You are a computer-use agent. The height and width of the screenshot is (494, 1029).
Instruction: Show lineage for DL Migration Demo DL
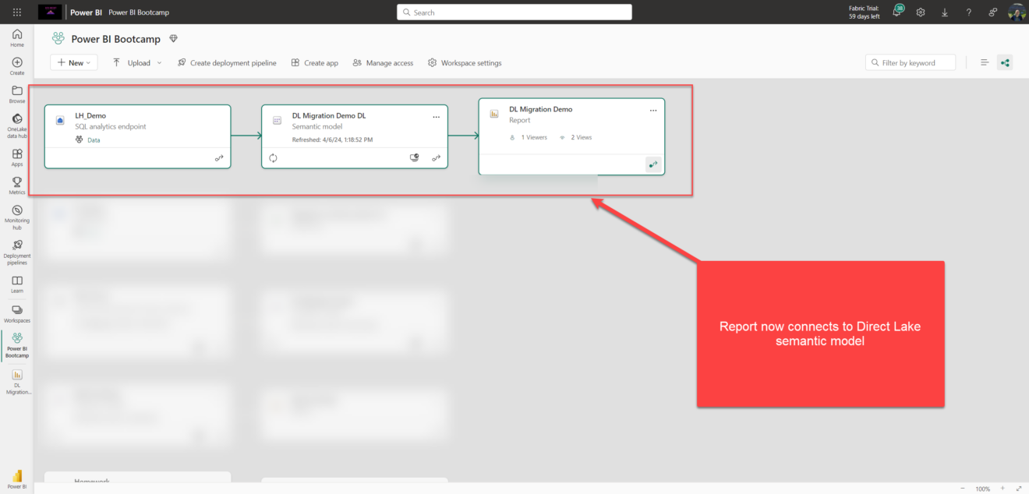[437, 157]
